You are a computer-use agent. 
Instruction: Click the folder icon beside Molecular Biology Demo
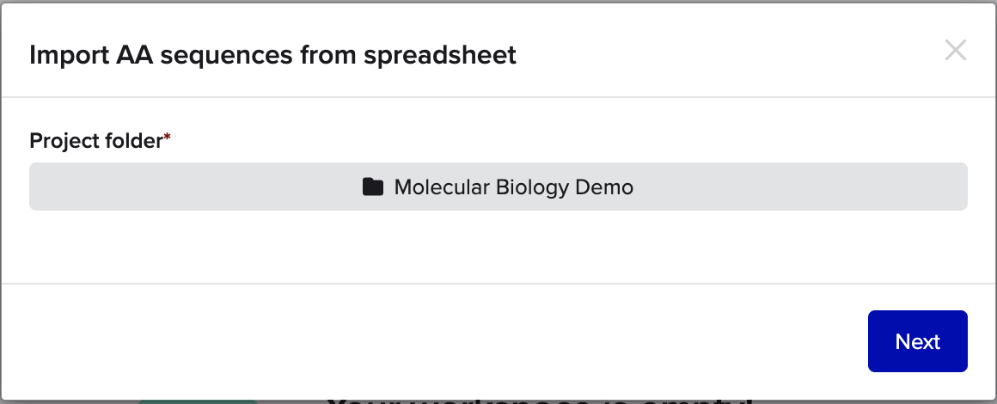[x=372, y=187]
